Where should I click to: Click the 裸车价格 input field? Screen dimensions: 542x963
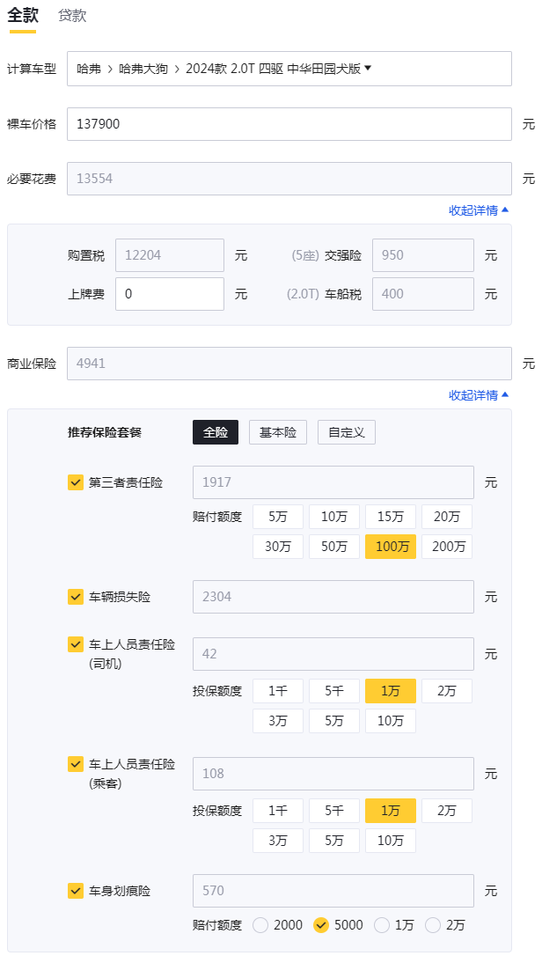coord(289,124)
